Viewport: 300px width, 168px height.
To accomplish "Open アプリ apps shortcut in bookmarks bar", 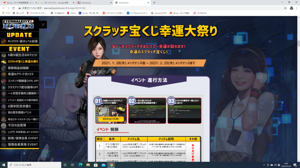I will point(6,13).
